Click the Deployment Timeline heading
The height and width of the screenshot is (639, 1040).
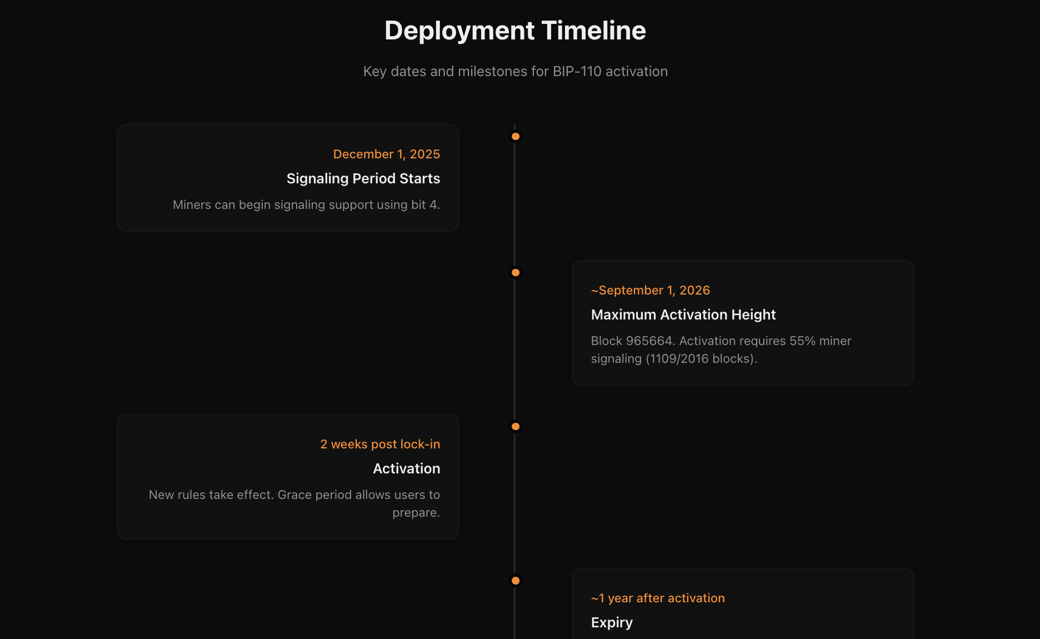pos(515,31)
